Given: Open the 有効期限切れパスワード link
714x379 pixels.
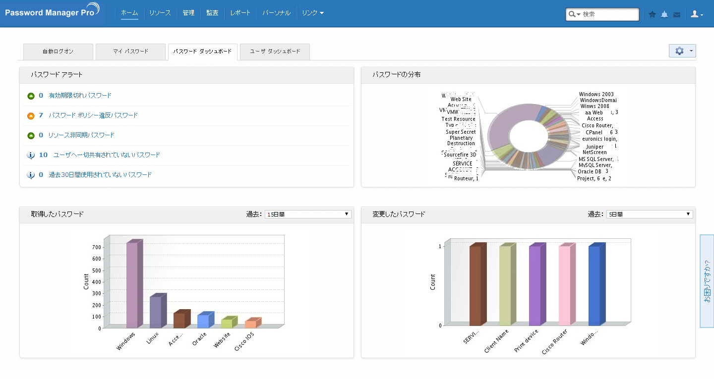Looking at the screenshot, I should tap(80, 96).
